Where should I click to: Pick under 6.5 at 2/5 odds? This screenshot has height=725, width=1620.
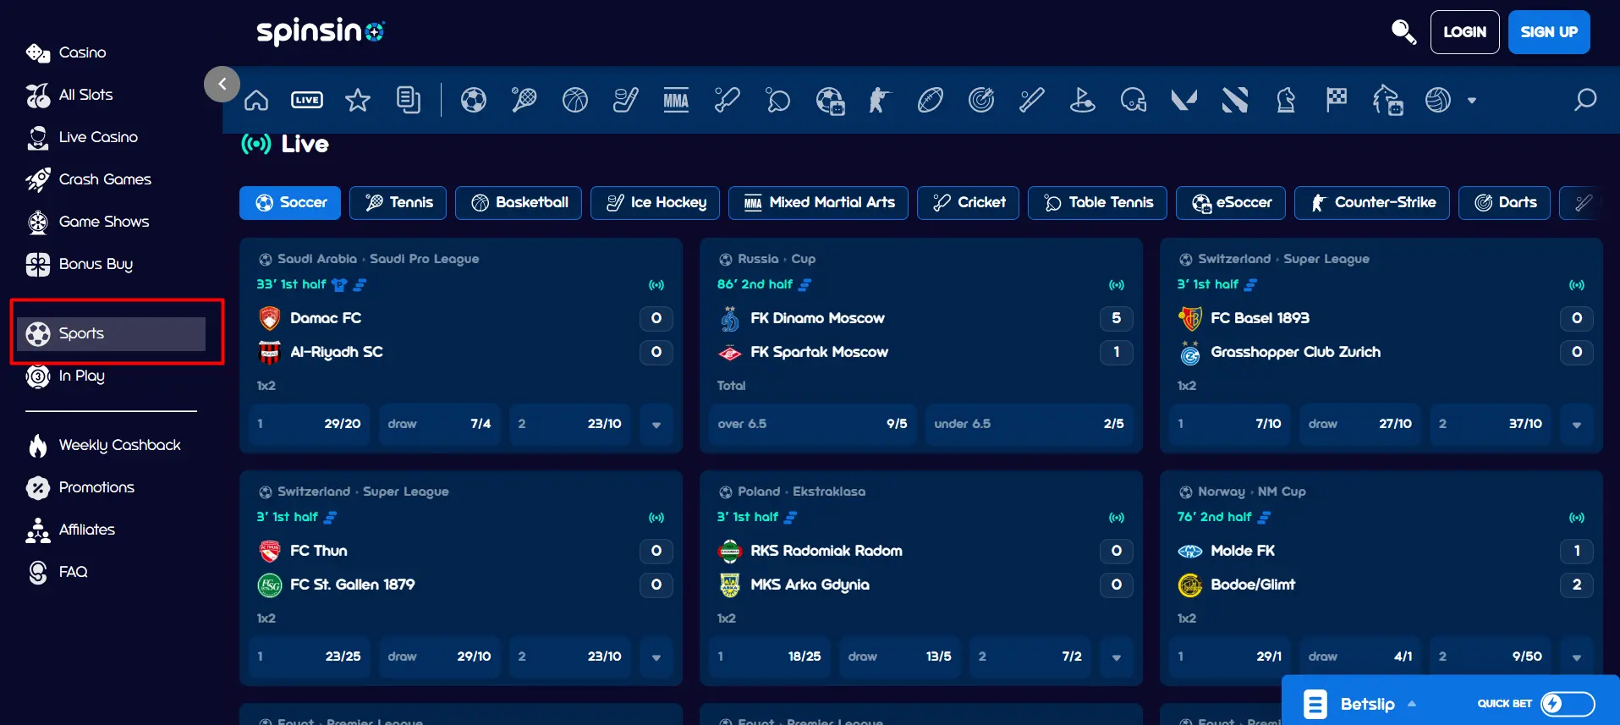[x=1029, y=425]
